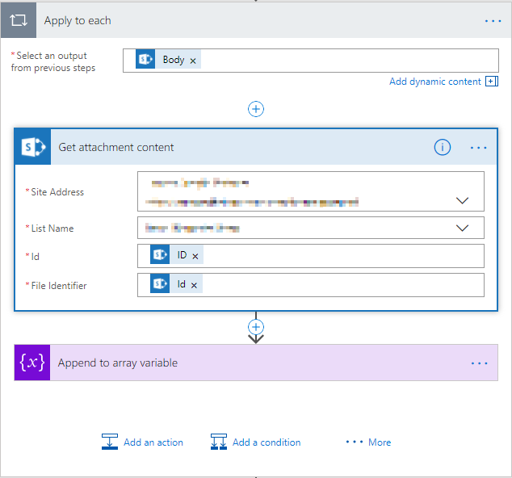The height and width of the screenshot is (478, 512).
Task: Click inside the File Identifier input field
Action: click(339, 285)
